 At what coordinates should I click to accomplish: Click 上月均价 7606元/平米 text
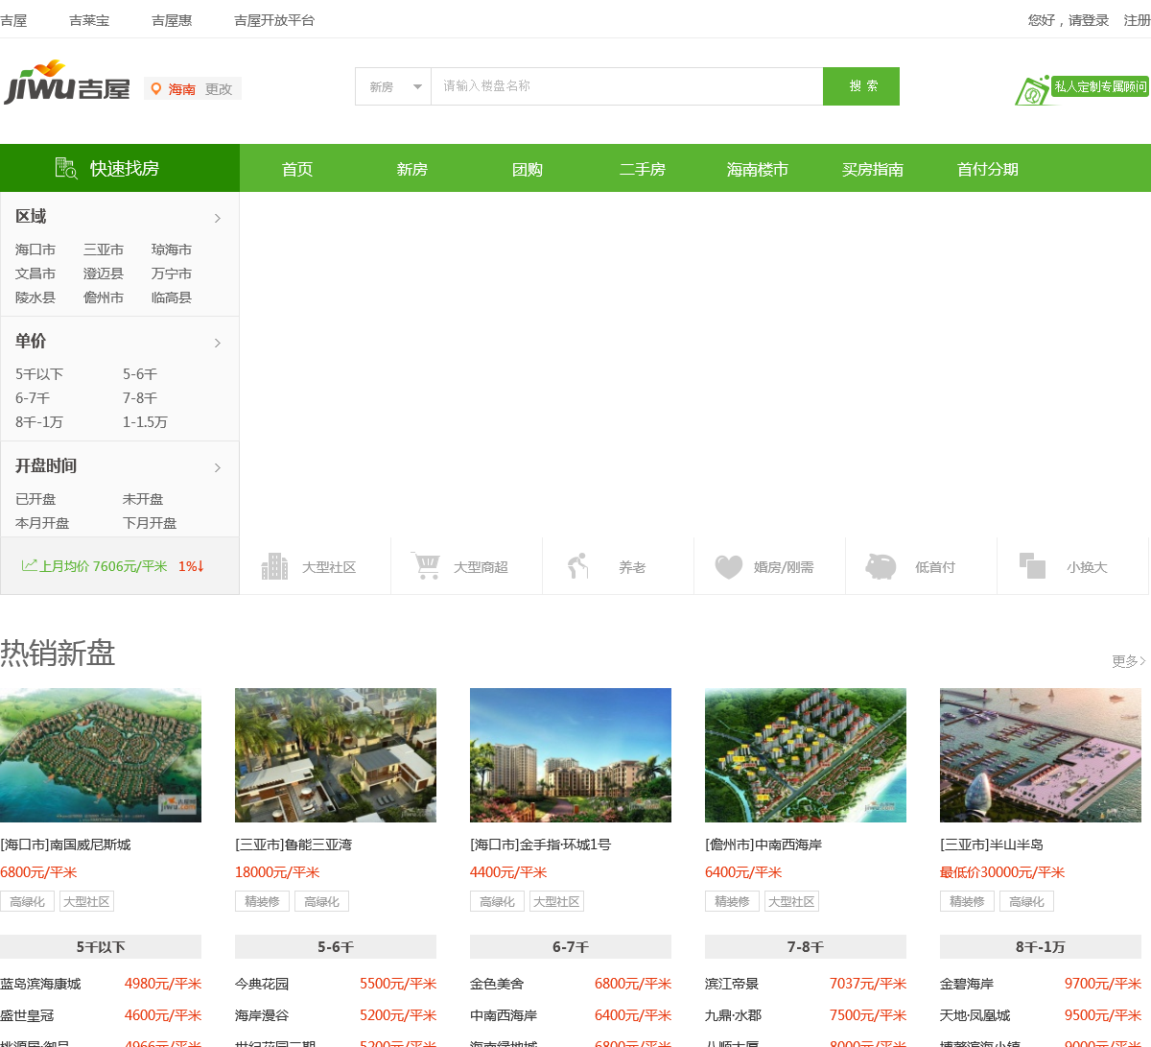pos(104,566)
